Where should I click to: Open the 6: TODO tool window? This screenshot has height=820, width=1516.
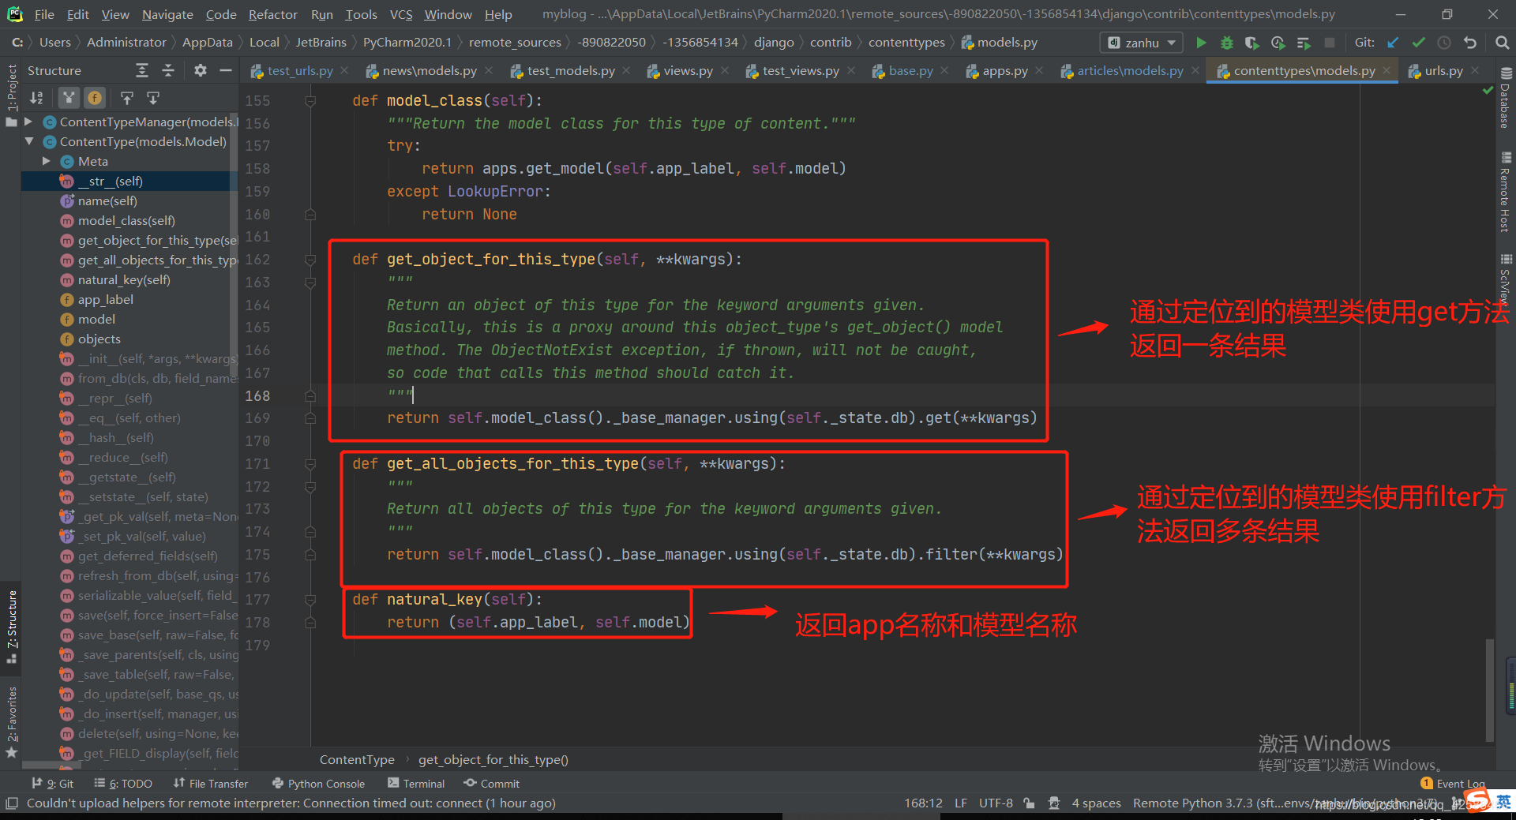[x=123, y=784]
